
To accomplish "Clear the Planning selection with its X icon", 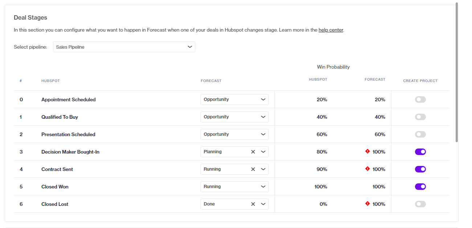I will tap(253, 151).
